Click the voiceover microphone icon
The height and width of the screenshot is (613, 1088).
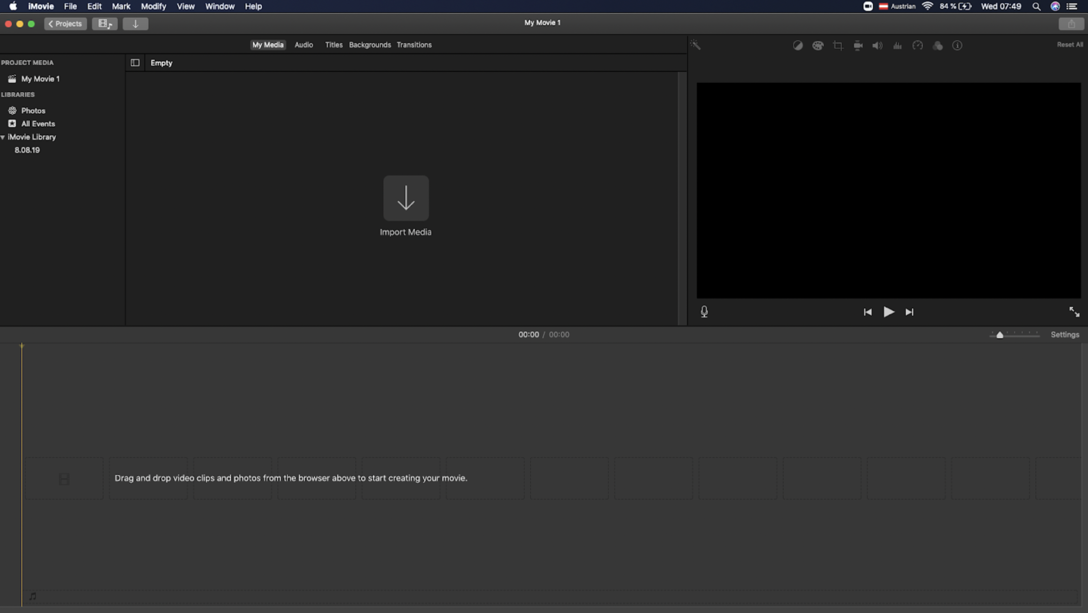[x=704, y=312]
